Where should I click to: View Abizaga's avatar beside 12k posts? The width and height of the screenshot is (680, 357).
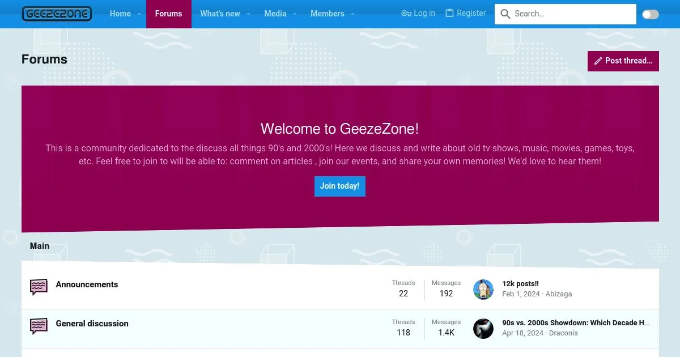[x=483, y=290]
